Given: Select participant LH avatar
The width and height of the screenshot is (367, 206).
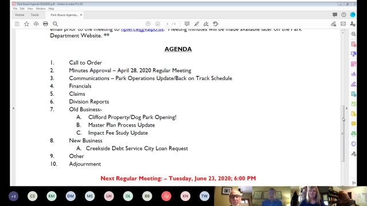Looking at the screenshot, I should 109,196.
